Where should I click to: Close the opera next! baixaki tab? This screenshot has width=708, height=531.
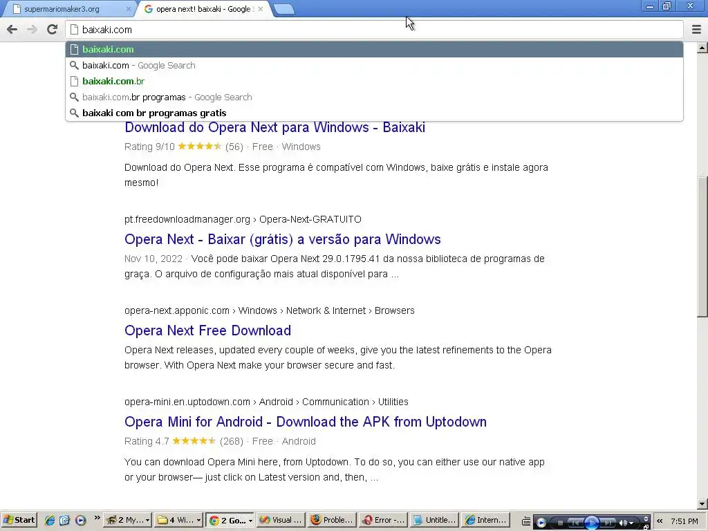point(261,9)
